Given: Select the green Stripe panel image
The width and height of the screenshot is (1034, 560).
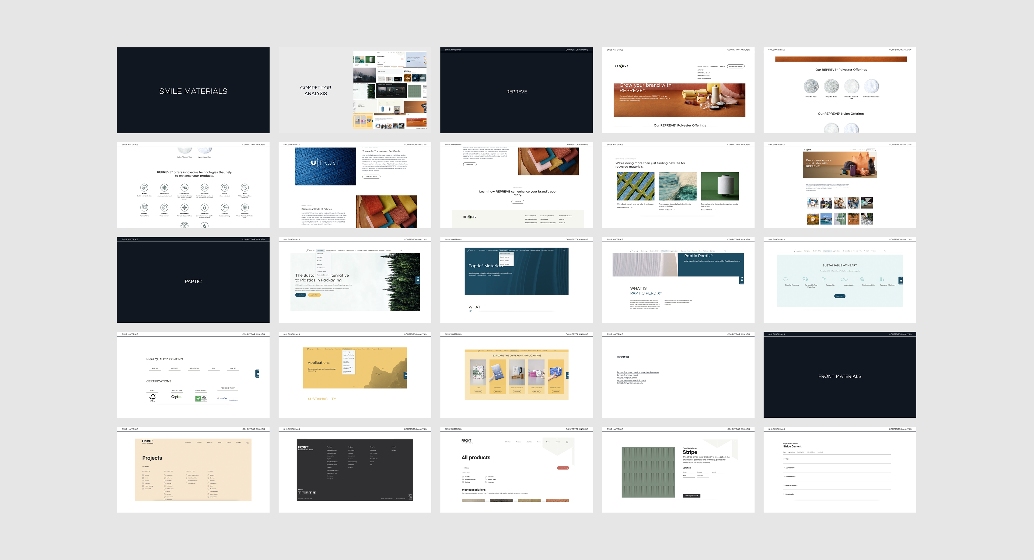Looking at the screenshot, I should pos(648,472).
